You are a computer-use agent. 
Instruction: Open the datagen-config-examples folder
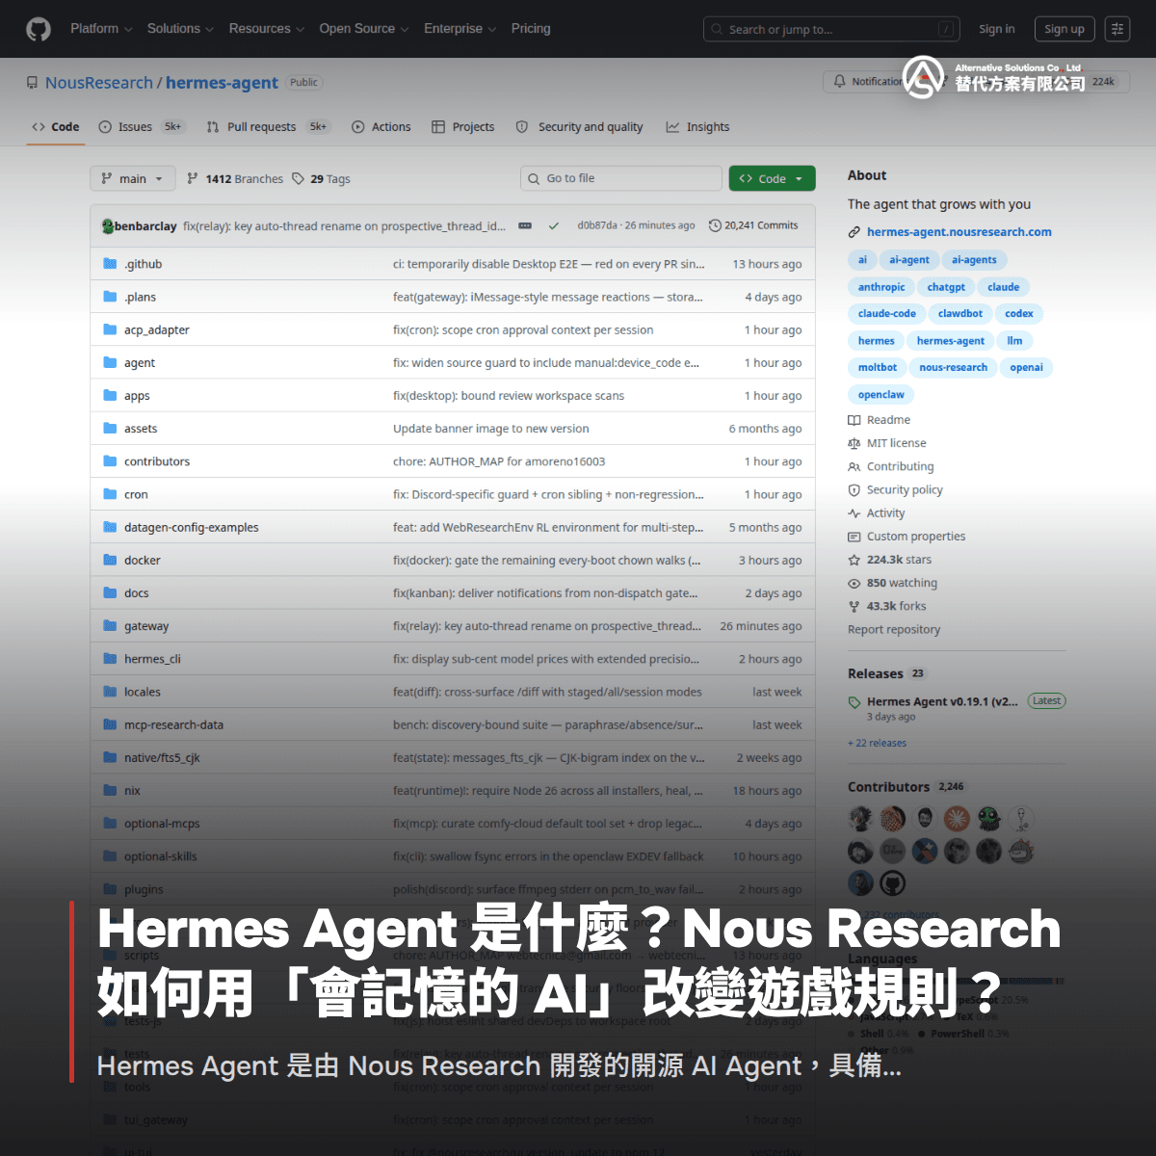pyautogui.click(x=192, y=528)
